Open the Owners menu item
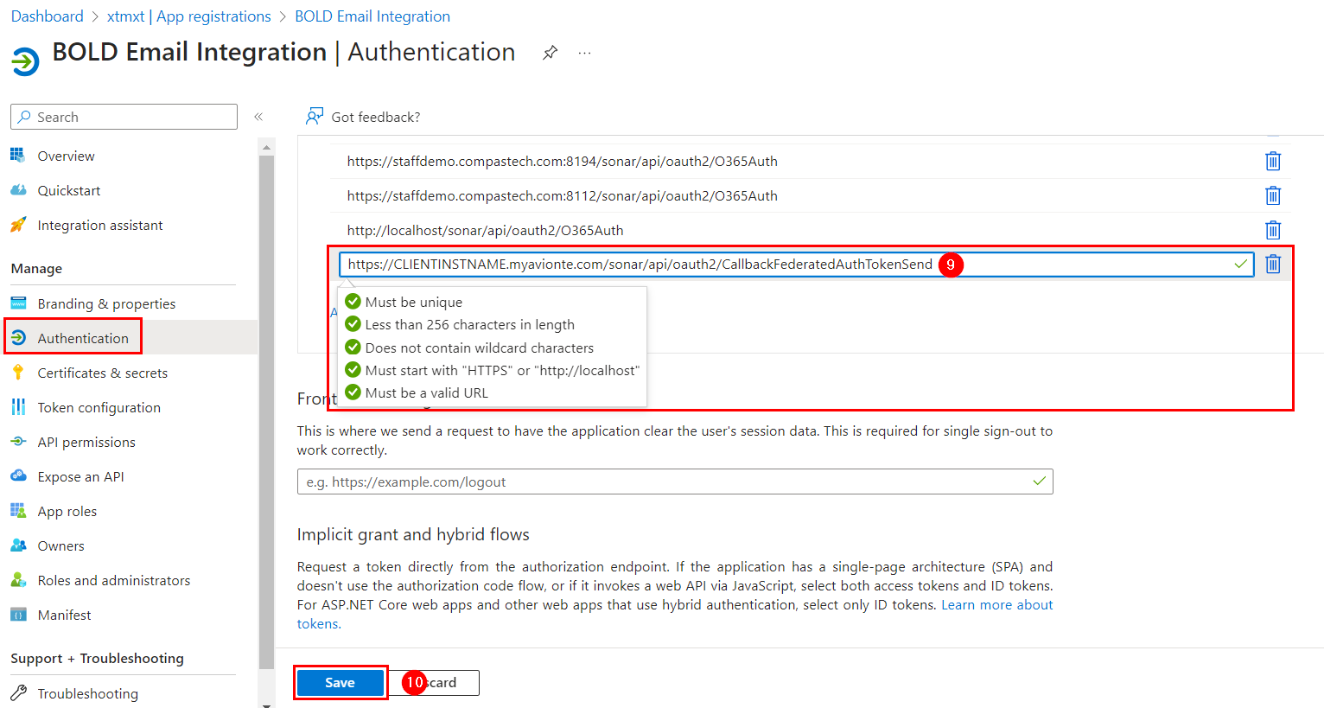The width and height of the screenshot is (1324, 708). coord(60,545)
